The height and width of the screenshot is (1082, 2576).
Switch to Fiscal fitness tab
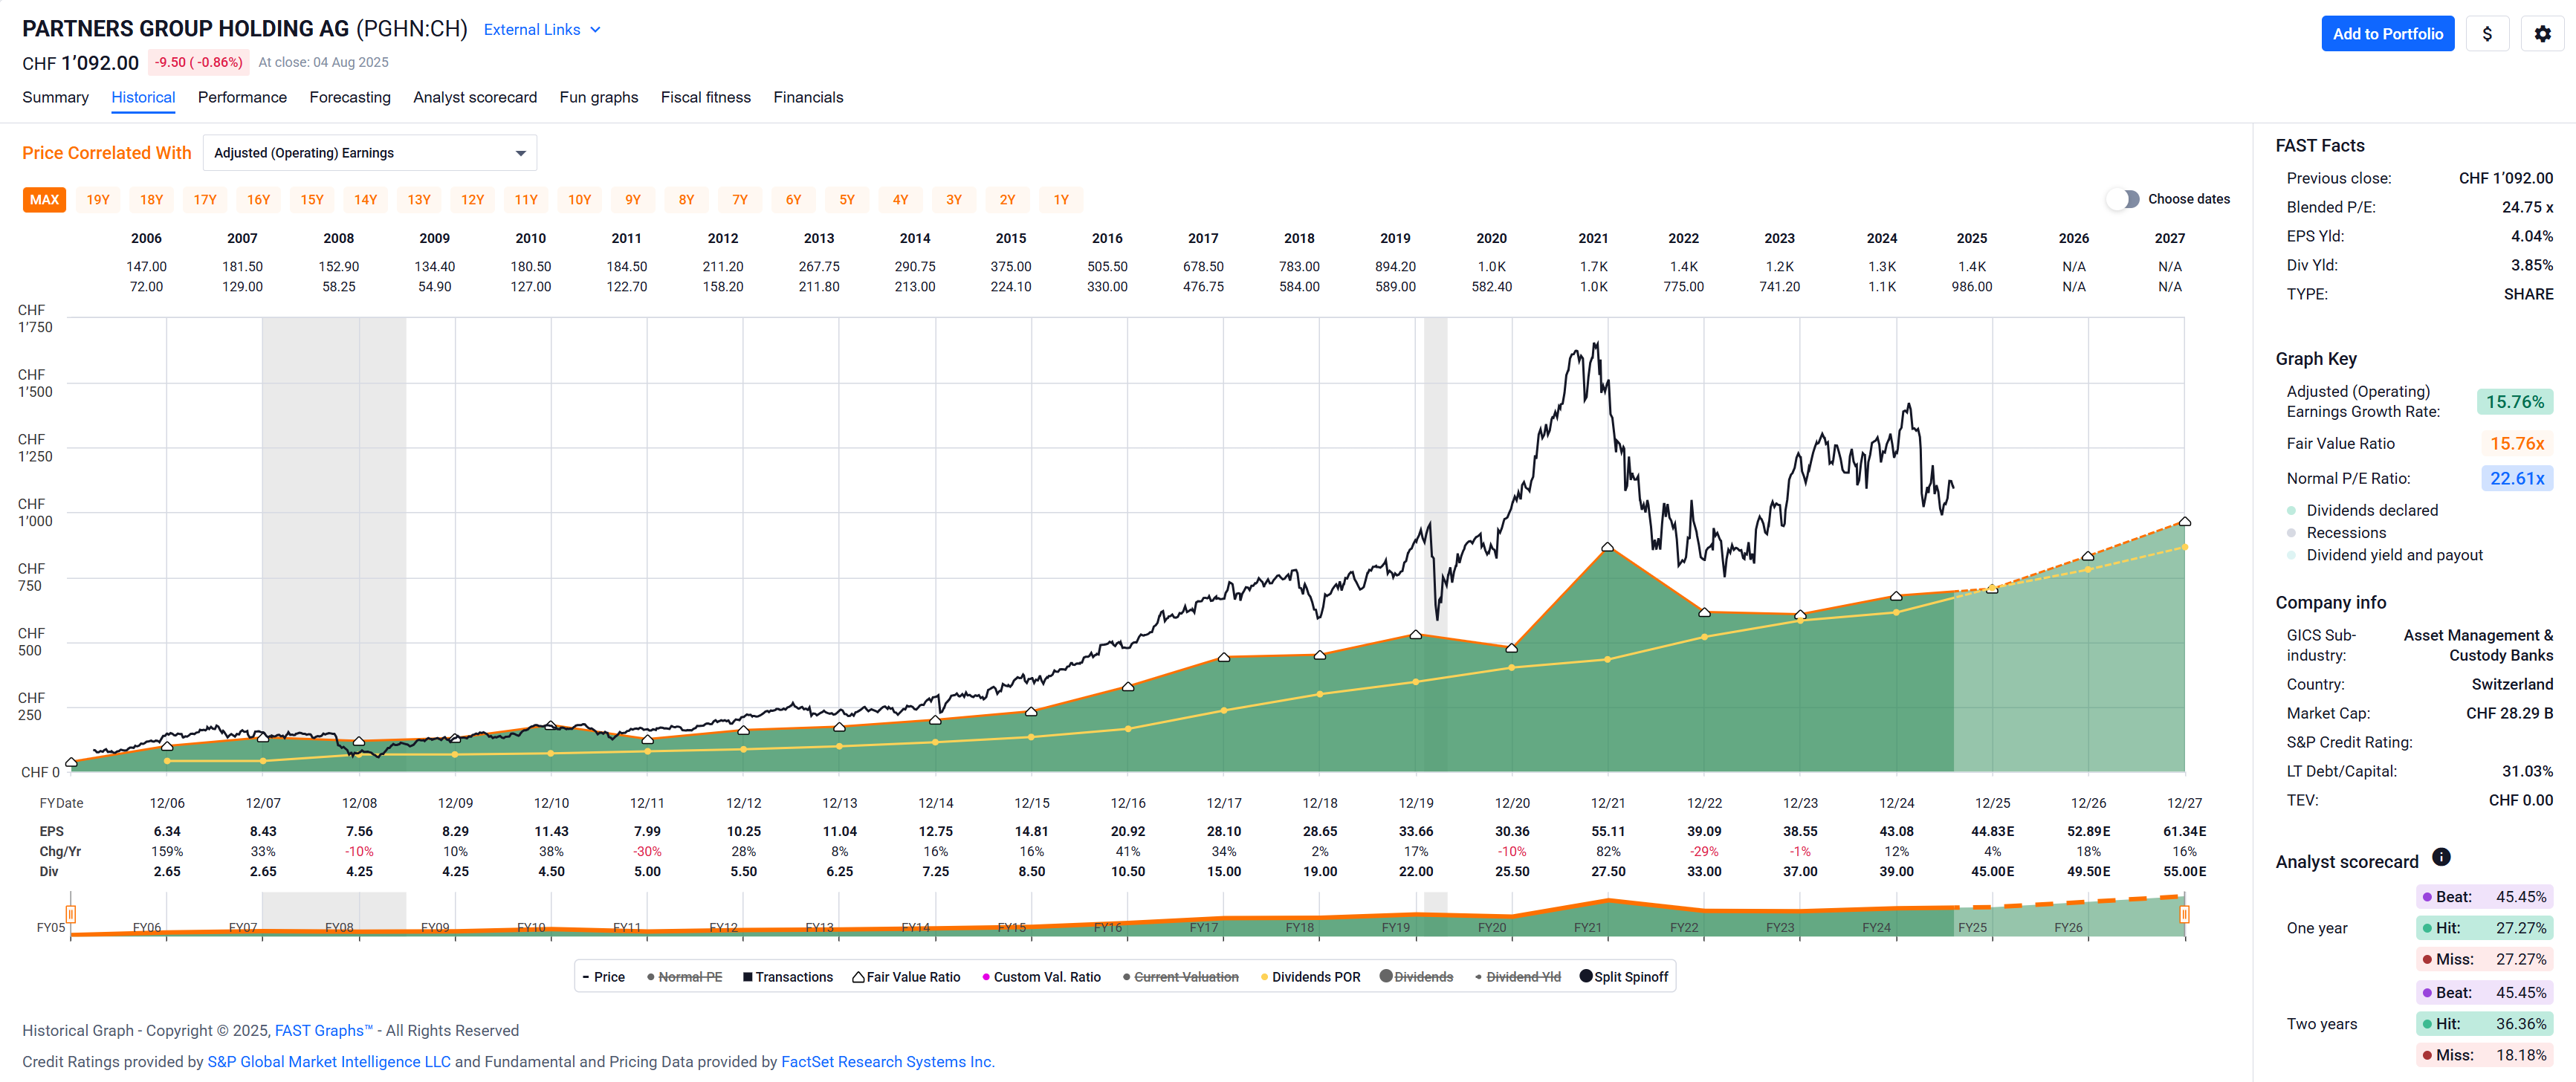click(705, 97)
